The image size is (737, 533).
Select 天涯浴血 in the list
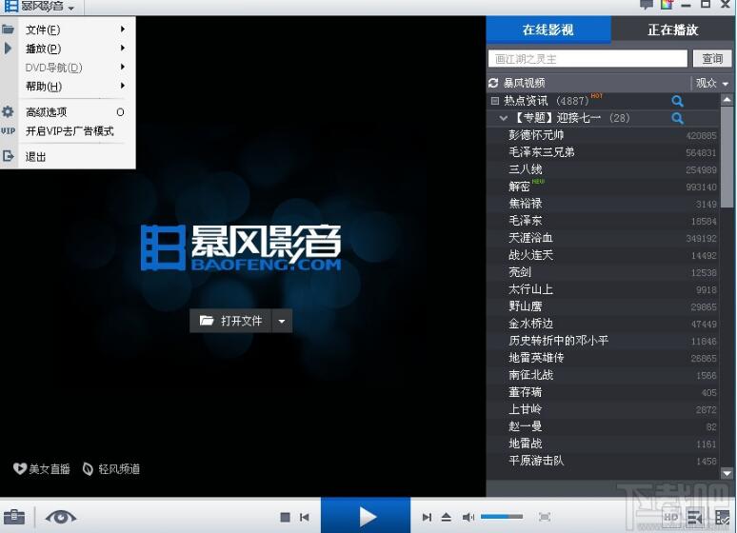click(x=603, y=238)
